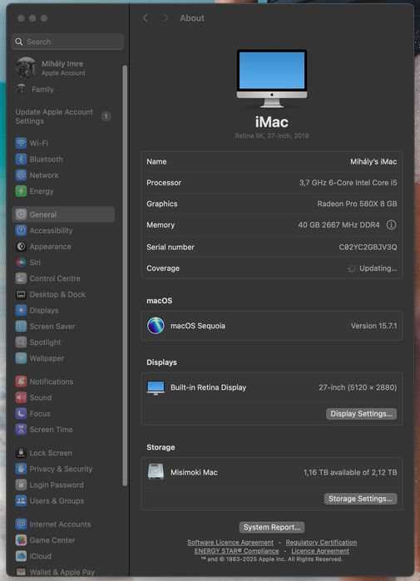Open Screen Time hourglass icon

point(21,430)
